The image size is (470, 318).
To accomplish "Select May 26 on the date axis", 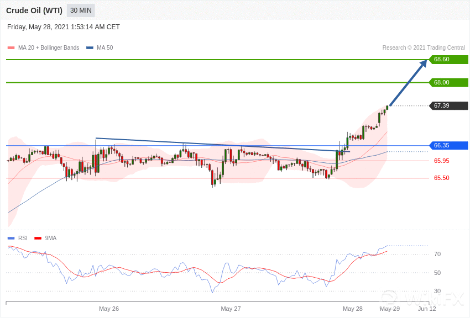I will click(109, 309).
